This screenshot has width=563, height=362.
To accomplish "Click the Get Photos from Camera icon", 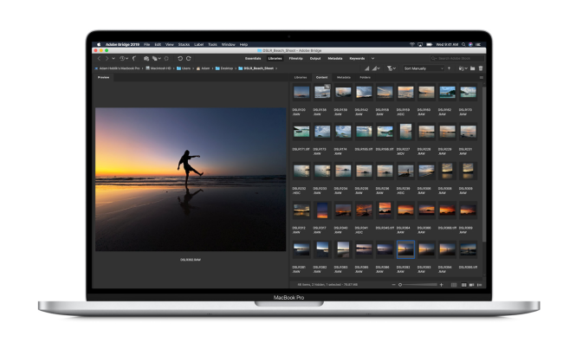I will pos(146,58).
